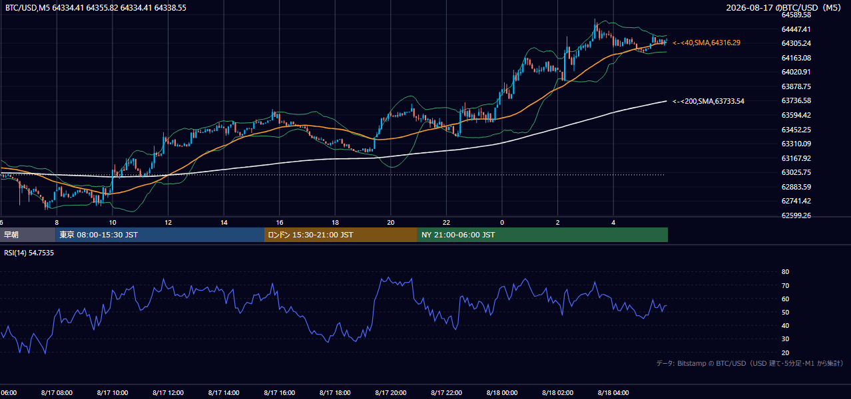Click bottom time label 8/17 18:00
The image size is (851, 399).
[x=335, y=392]
